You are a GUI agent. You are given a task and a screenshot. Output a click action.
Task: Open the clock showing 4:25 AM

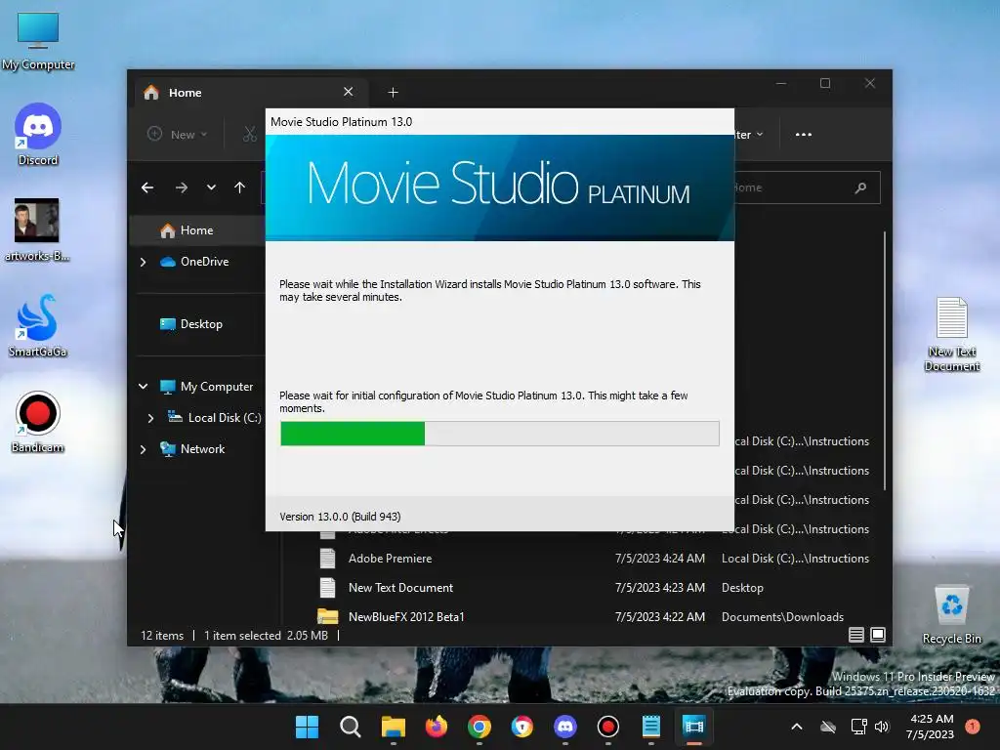coord(930,727)
